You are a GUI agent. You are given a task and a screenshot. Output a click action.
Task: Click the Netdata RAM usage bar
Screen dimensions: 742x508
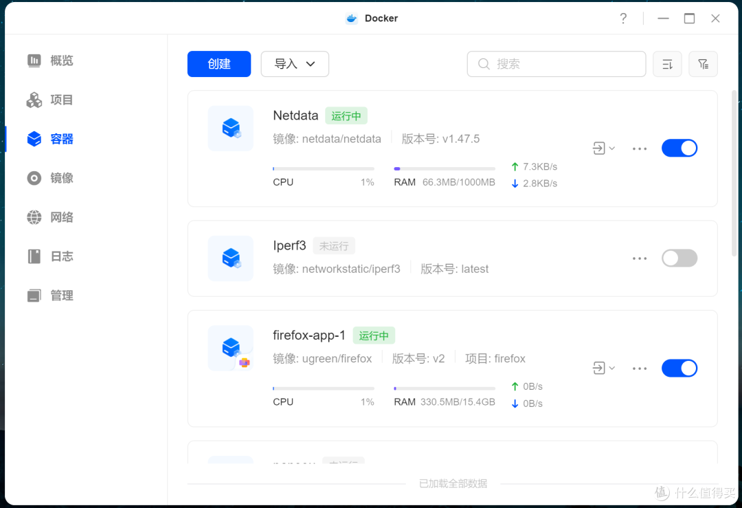click(445, 168)
